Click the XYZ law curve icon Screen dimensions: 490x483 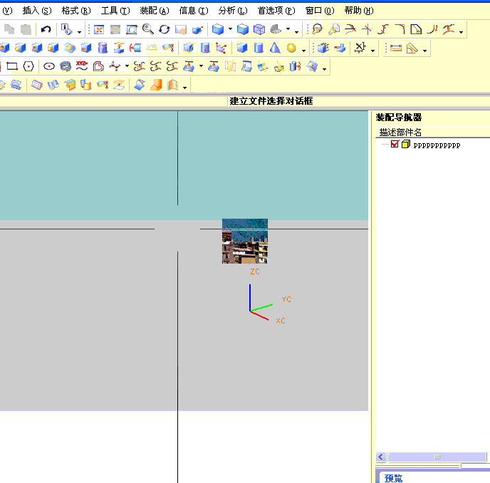click(x=82, y=66)
